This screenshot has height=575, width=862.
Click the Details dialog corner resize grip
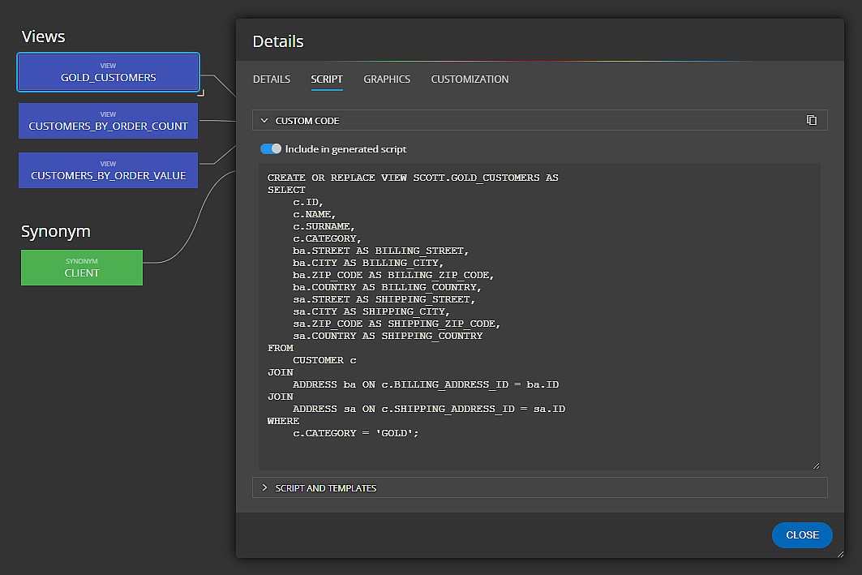tap(838, 553)
